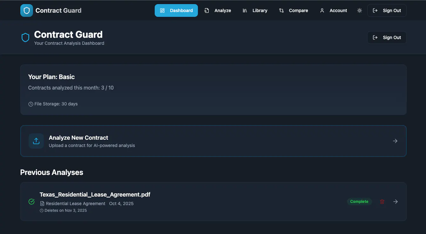Screen dimensions: 426x234
Task: Click 'Deletes on Nov 3, 2025' text
Action: [x=66, y=211]
